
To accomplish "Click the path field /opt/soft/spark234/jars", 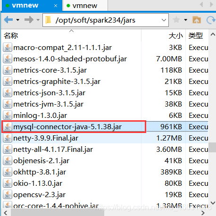I will (106, 20).
